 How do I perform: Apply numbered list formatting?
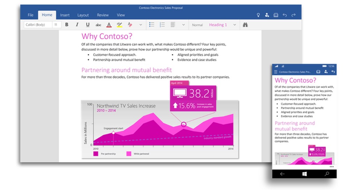[x=162, y=25]
